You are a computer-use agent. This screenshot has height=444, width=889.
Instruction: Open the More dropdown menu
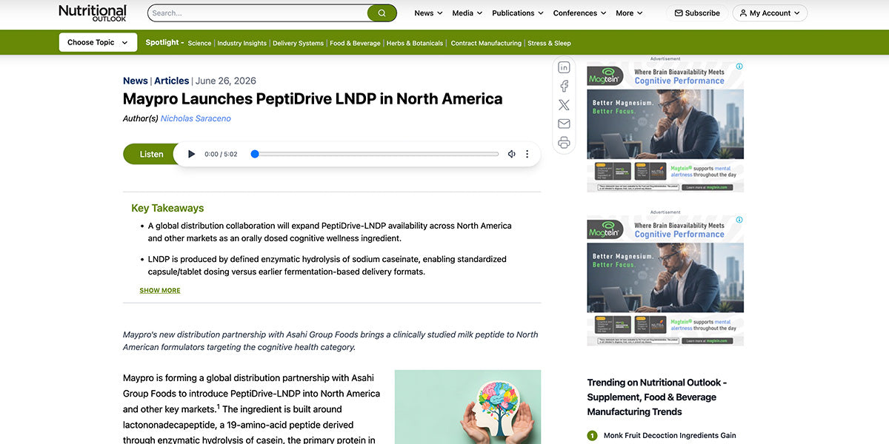(629, 13)
